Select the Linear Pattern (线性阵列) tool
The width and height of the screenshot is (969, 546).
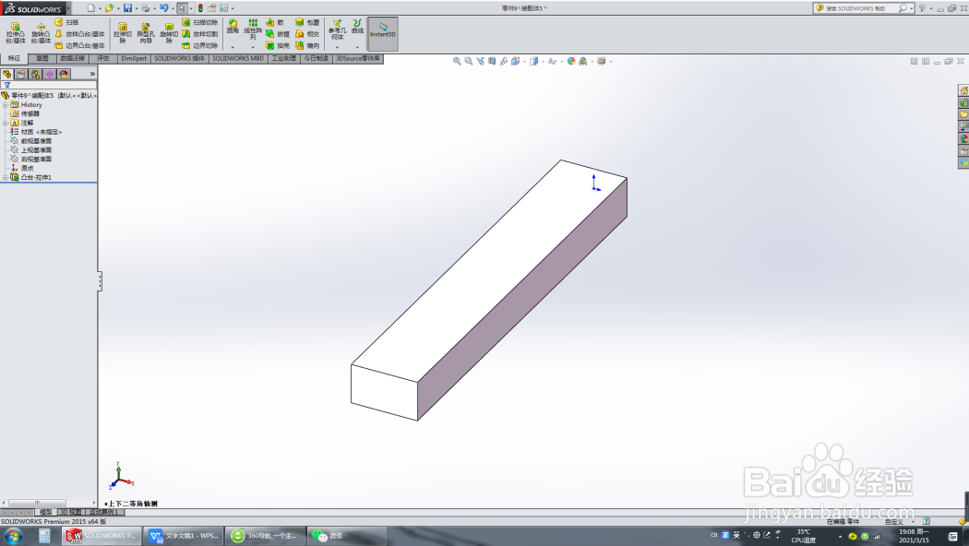[x=253, y=29]
